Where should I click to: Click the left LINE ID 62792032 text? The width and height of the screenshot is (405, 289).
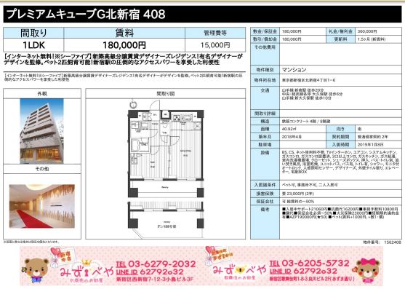tap(150, 272)
